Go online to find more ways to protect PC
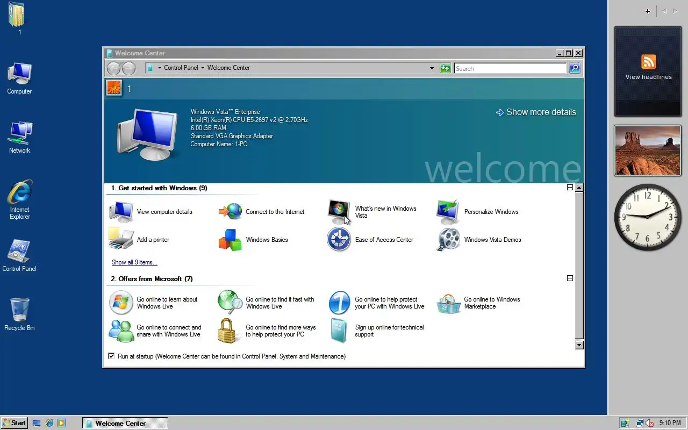The width and height of the screenshot is (688, 430). pyautogui.click(x=267, y=331)
